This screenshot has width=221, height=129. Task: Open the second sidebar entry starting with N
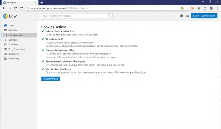13,30
